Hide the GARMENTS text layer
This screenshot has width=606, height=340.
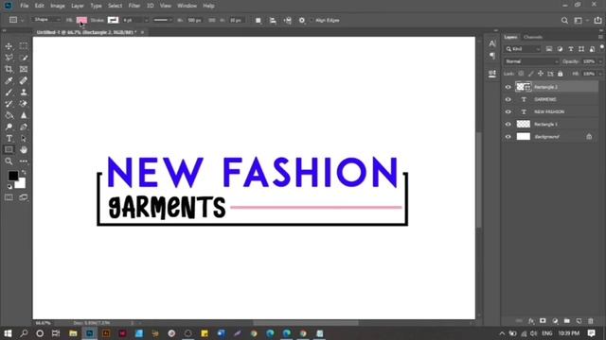(508, 99)
